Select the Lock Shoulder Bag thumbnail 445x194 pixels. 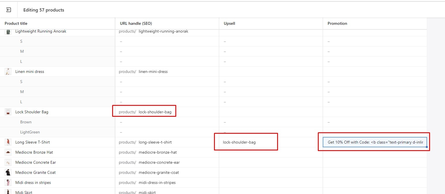pos(8,112)
